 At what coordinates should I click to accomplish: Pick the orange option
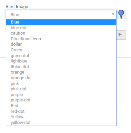tap(61, 72)
